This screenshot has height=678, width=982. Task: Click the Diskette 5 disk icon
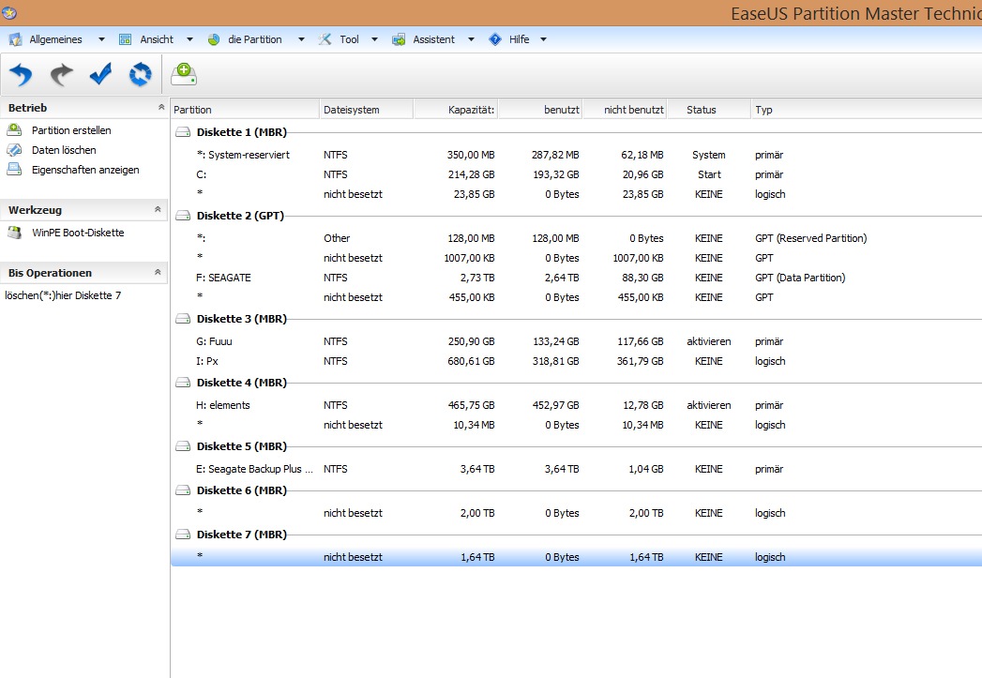pos(183,446)
